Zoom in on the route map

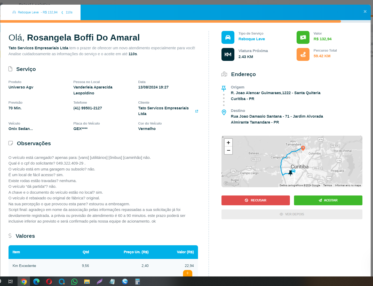coord(228,143)
